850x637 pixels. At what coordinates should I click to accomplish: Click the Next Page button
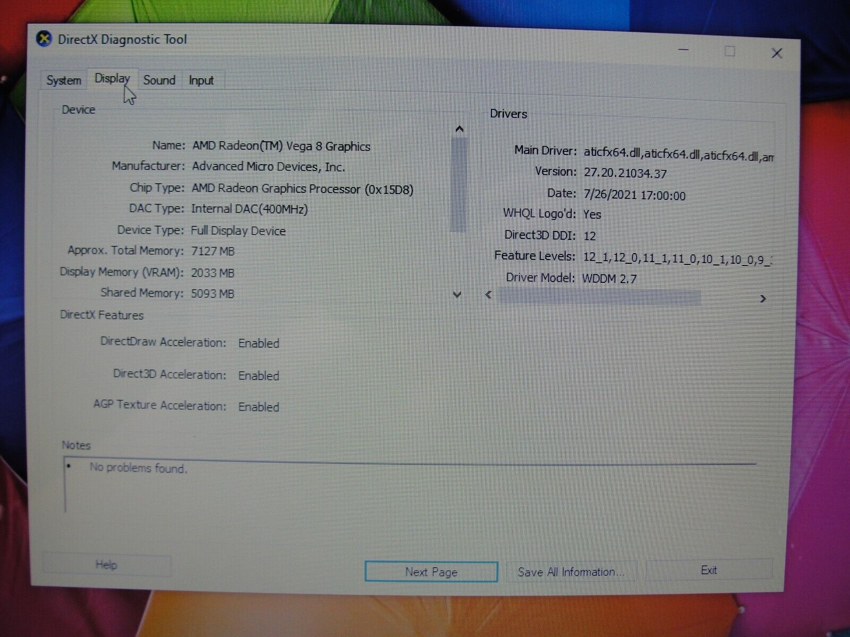click(431, 572)
